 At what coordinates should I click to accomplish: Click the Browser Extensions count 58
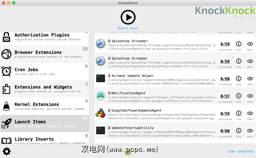pyautogui.click(x=85, y=49)
